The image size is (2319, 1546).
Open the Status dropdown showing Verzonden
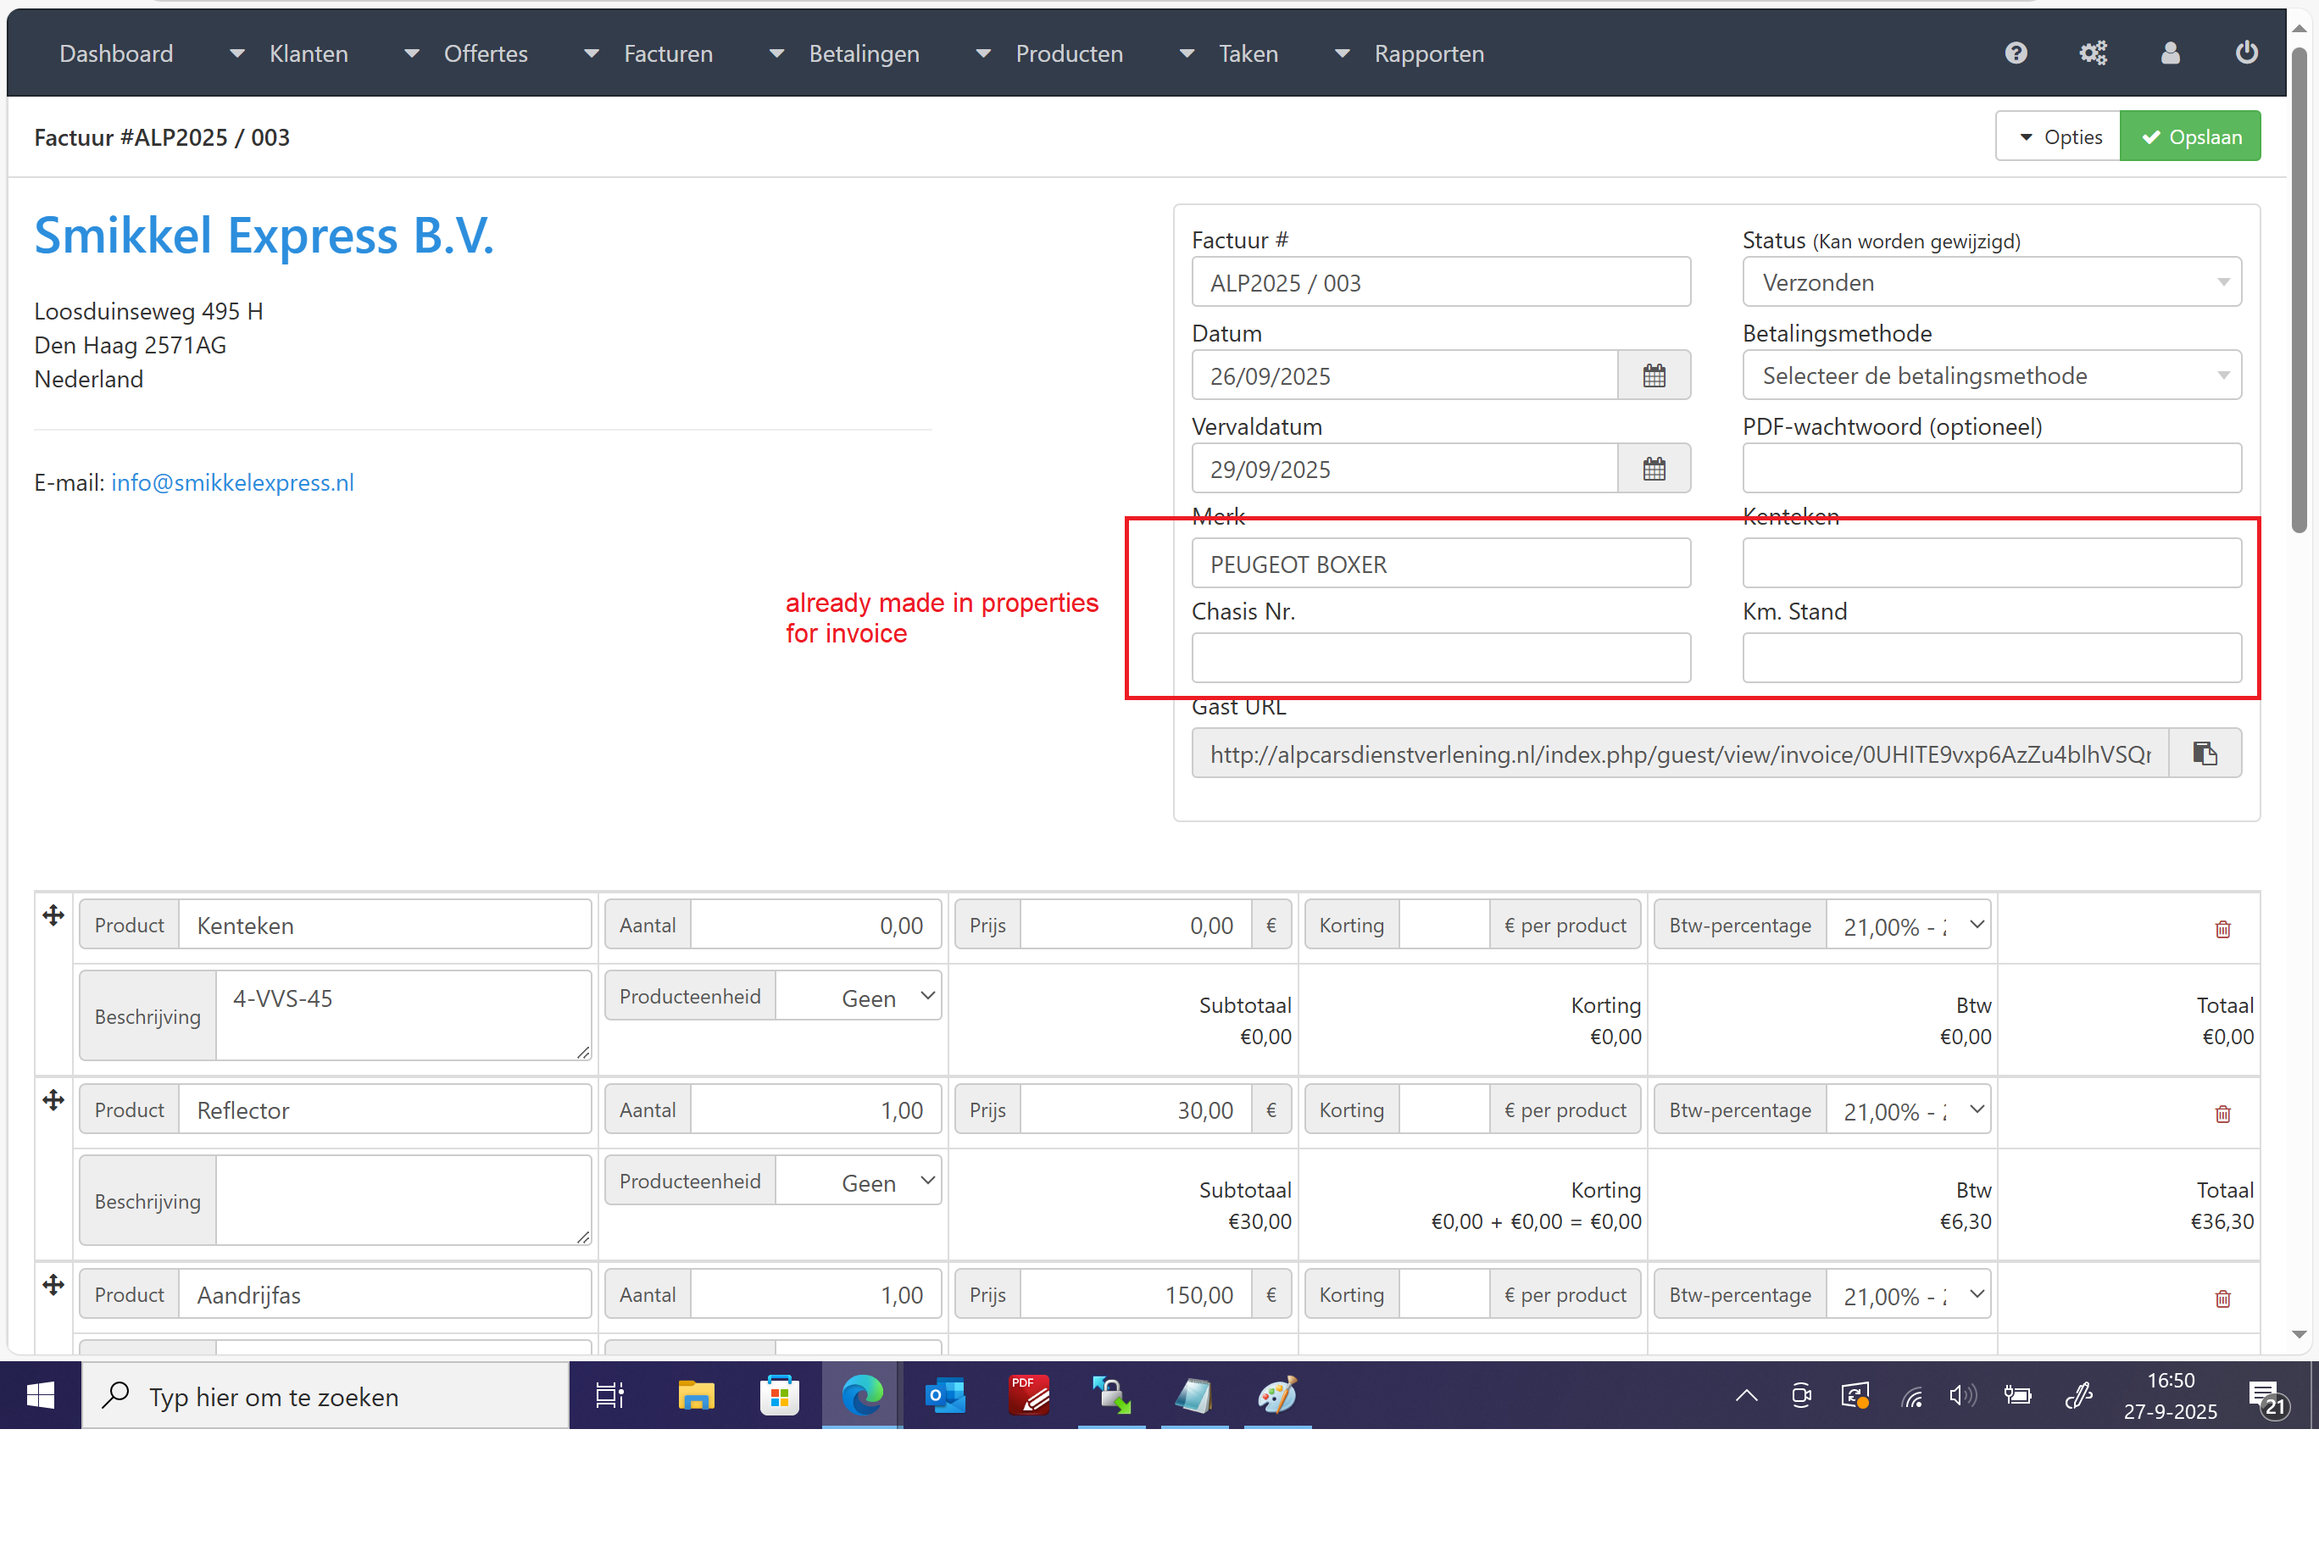point(1991,283)
